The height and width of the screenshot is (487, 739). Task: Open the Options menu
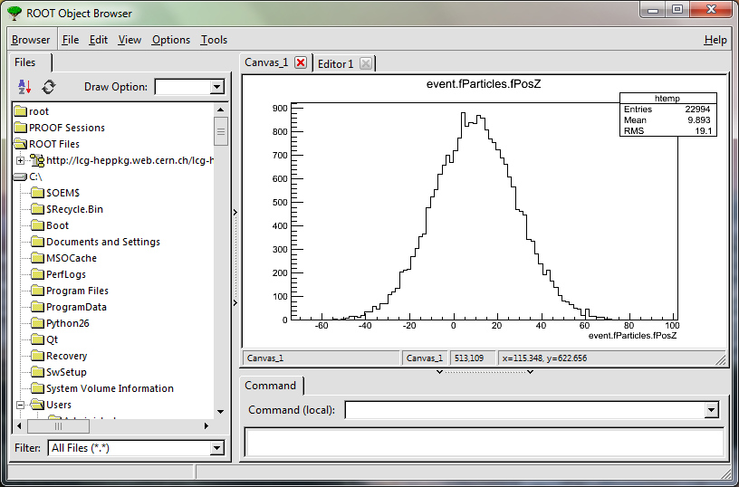pos(170,40)
